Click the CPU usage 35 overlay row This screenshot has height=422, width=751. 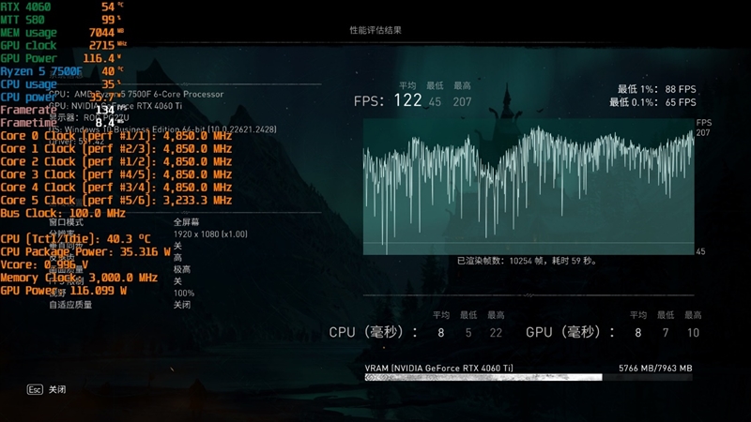point(61,84)
